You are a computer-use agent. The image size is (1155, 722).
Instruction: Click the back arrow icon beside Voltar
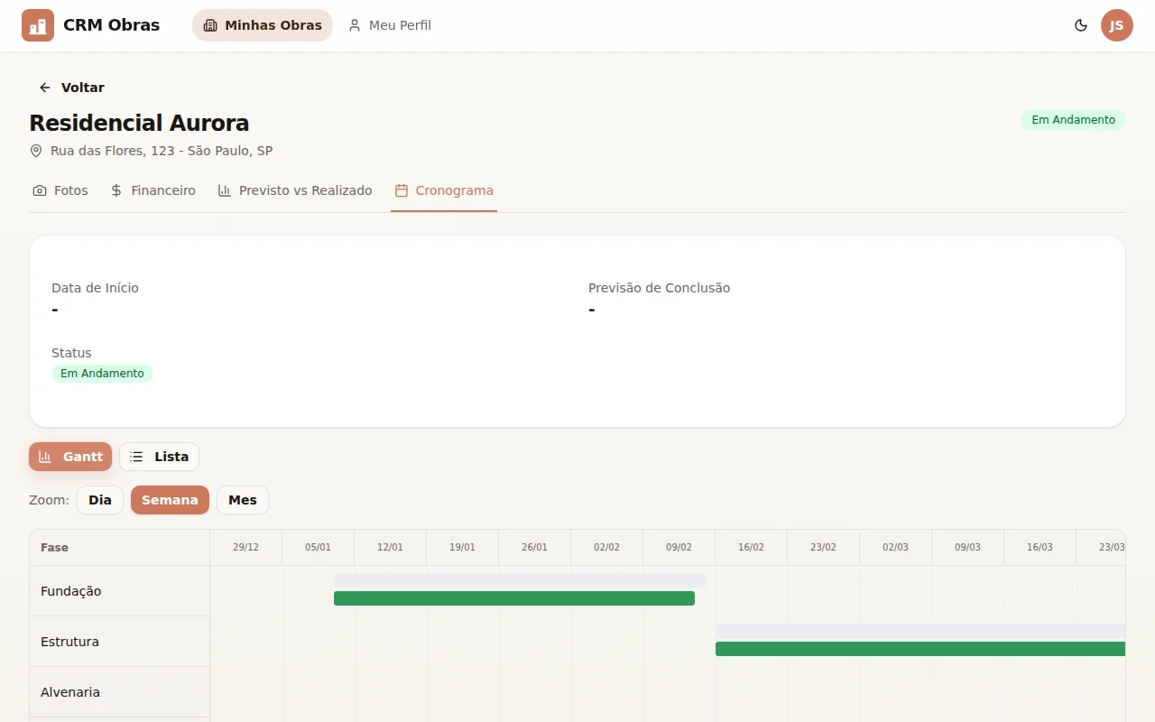(45, 88)
